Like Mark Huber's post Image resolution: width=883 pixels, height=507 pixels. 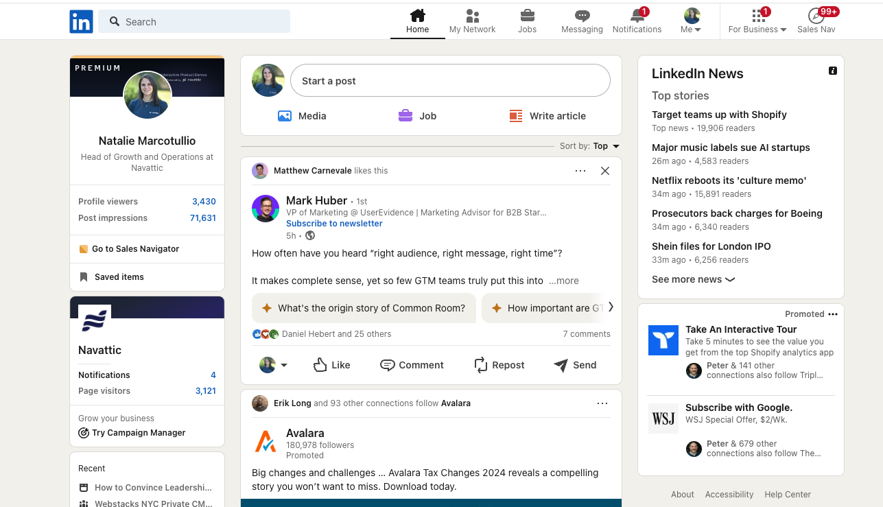point(331,365)
